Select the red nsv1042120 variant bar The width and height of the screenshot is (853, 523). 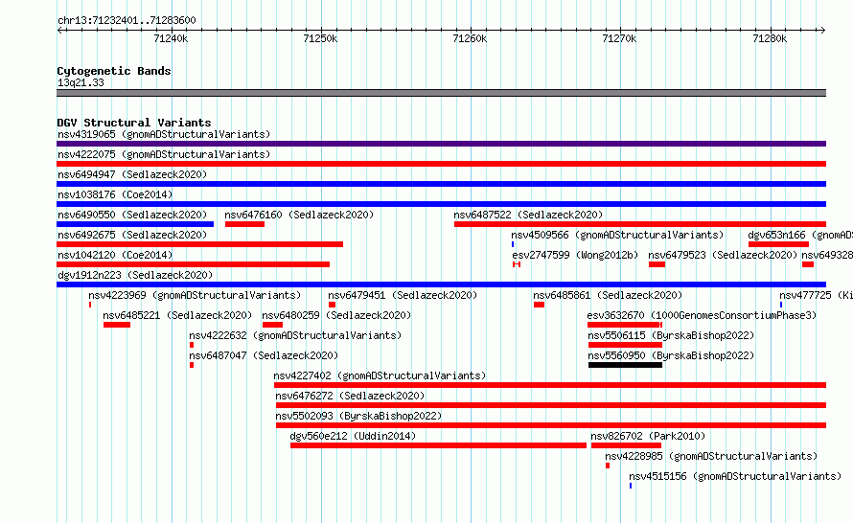coord(193,264)
